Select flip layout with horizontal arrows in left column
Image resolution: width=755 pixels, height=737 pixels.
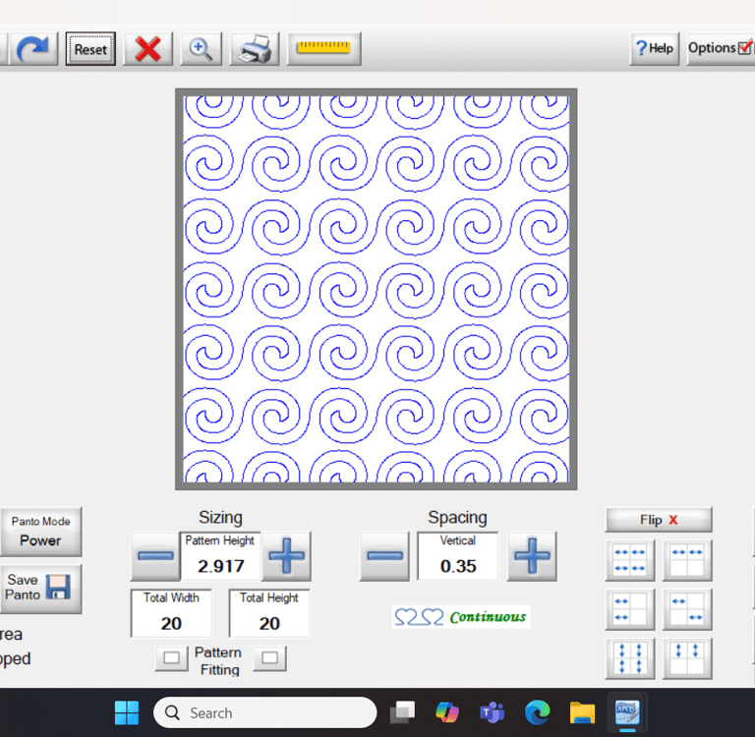(630, 609)
